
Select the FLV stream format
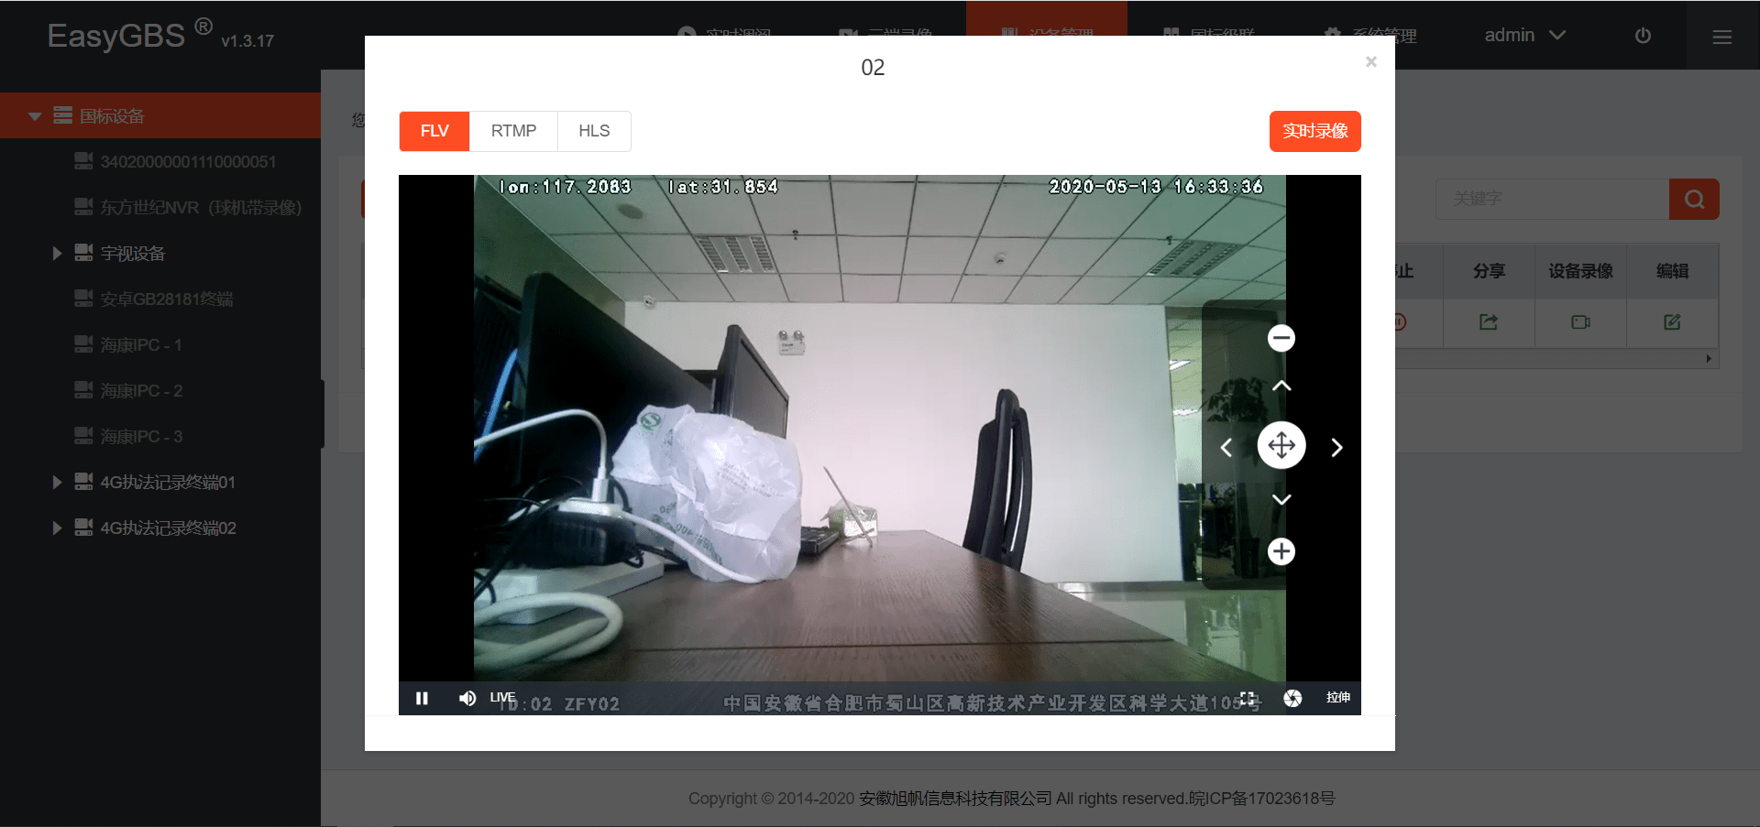434,131
